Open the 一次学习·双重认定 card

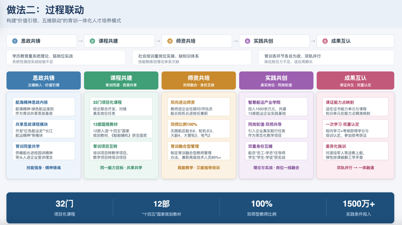click(355, 129)
